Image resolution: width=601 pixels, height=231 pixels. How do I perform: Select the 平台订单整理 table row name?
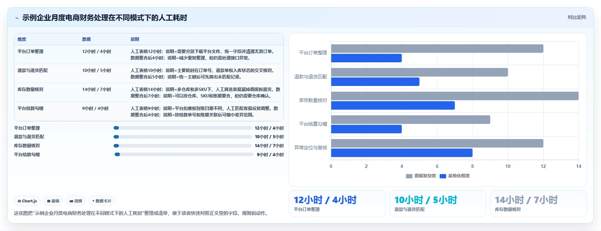[x=30, y=52]
